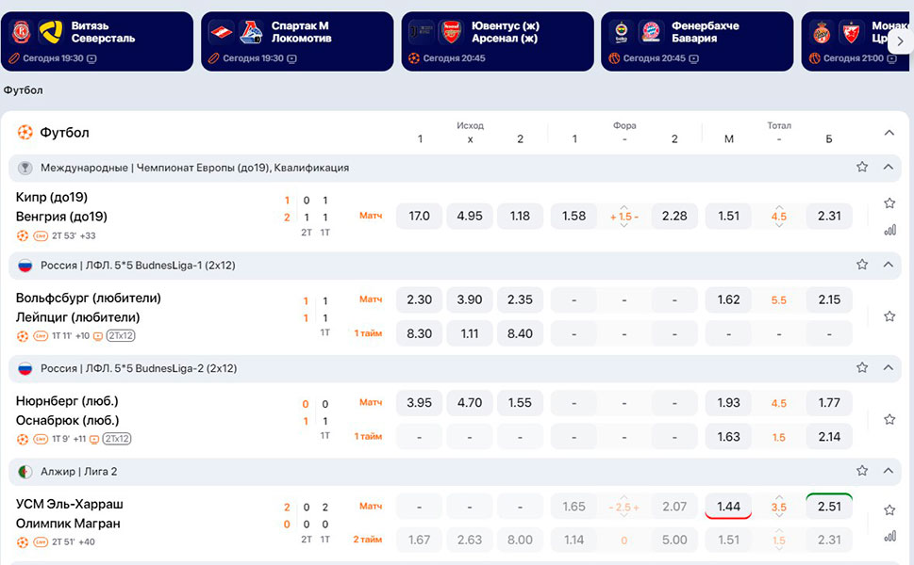Collapse the BudnesLiga-2 league group
This screenshot has height=565, width=914.
[x=888, y=368]
